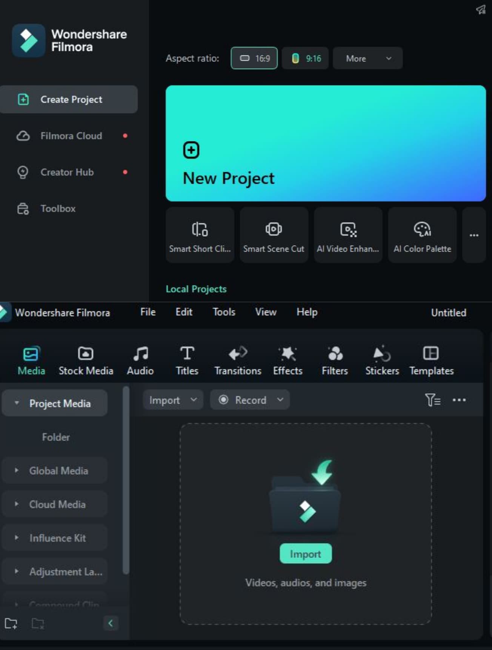This screenshot has width=492, height=650.
Task: Open the Tools menu
Action: 224,312
